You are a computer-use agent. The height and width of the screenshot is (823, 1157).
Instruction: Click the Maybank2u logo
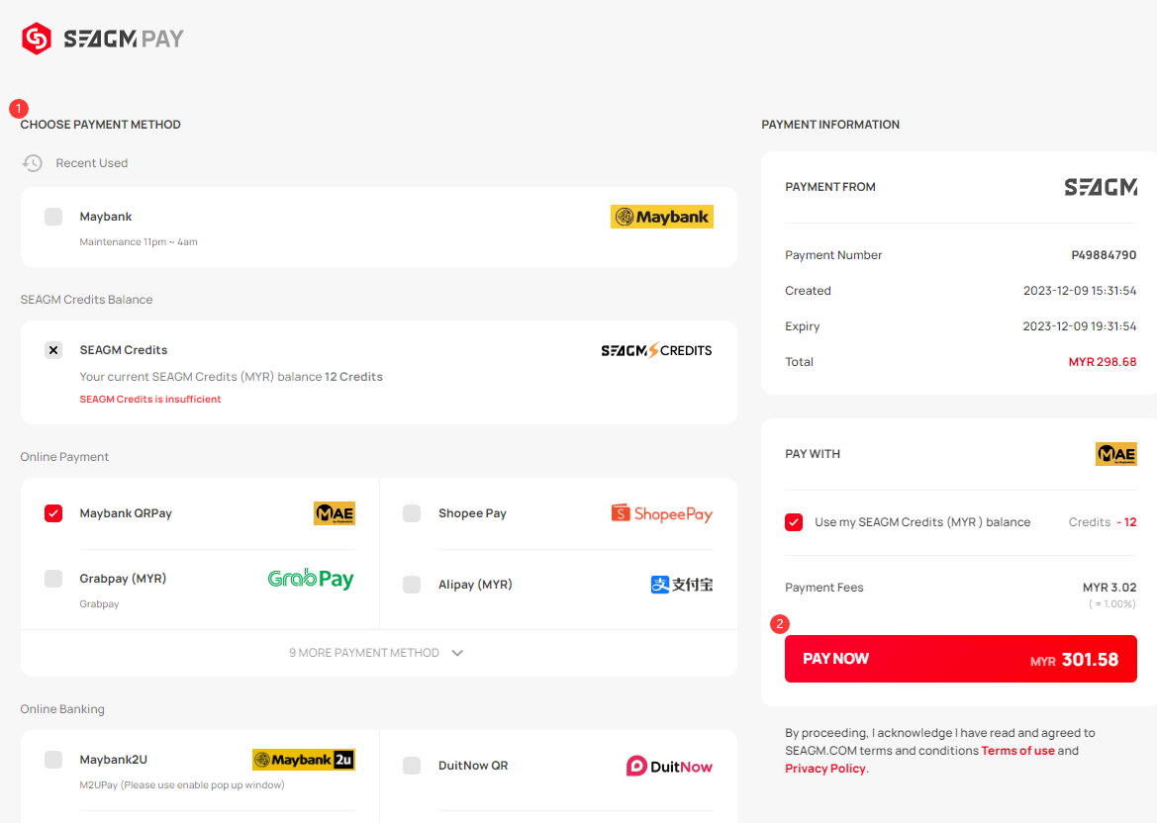pyautogui.click(x=303, y=760)
